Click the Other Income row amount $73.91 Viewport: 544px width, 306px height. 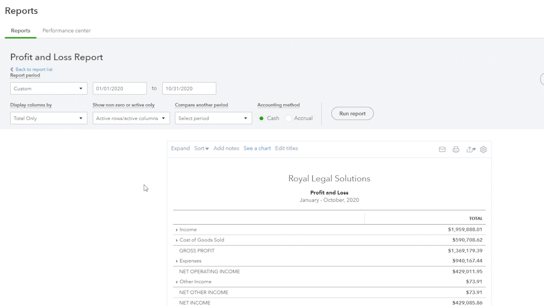(x=474, y=282)
